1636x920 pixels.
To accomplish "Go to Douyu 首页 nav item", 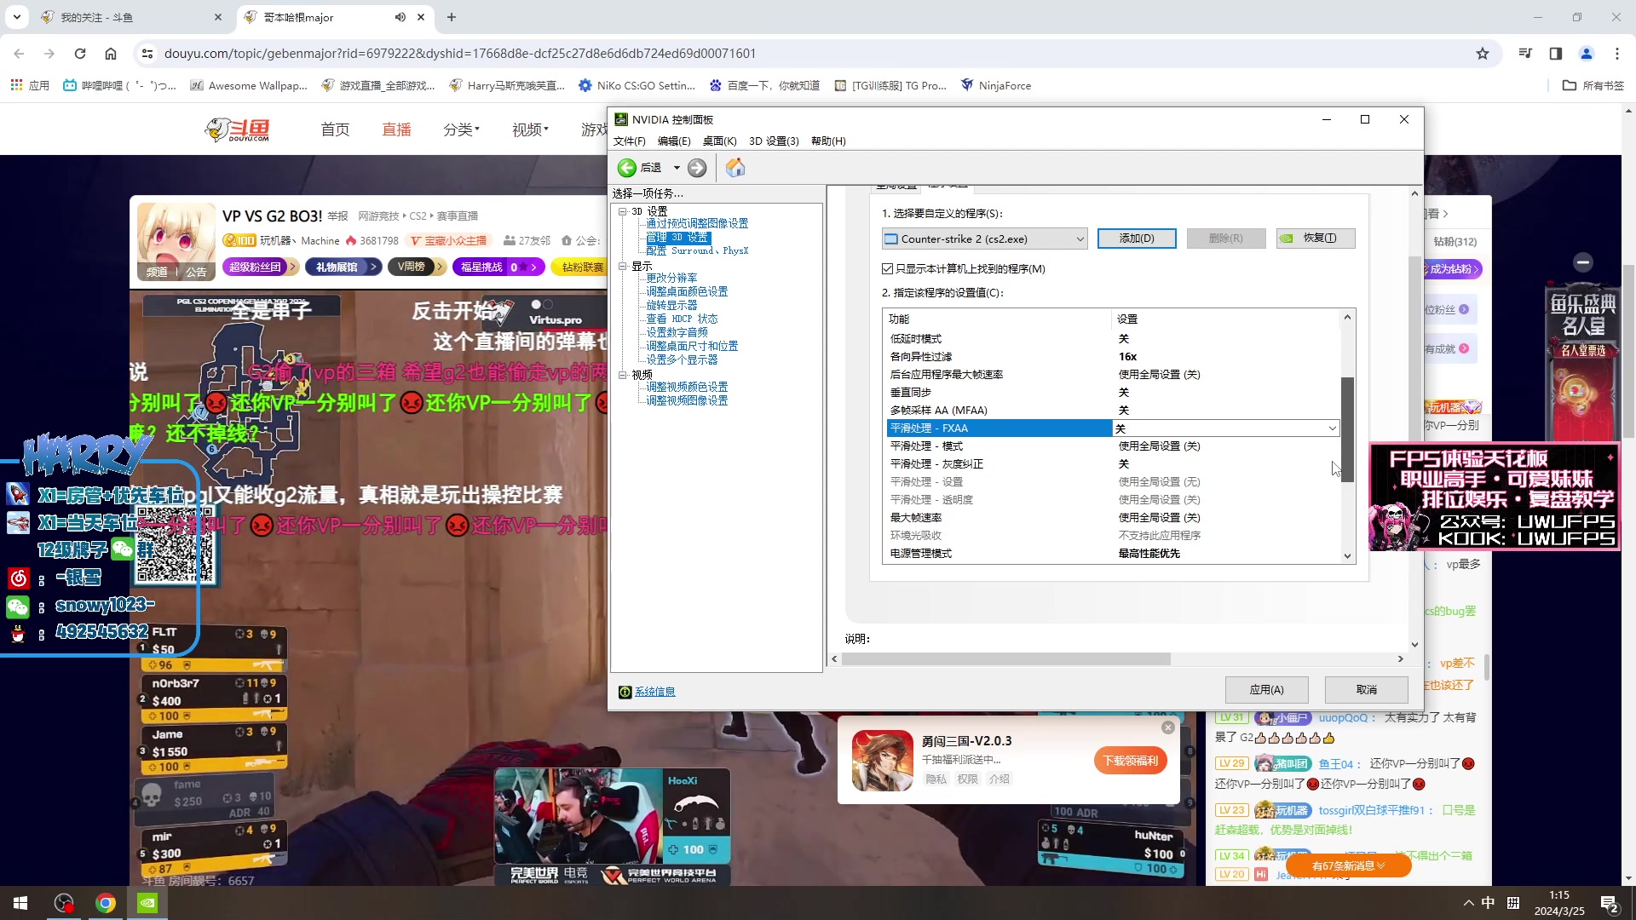I will tap(335, 129).
